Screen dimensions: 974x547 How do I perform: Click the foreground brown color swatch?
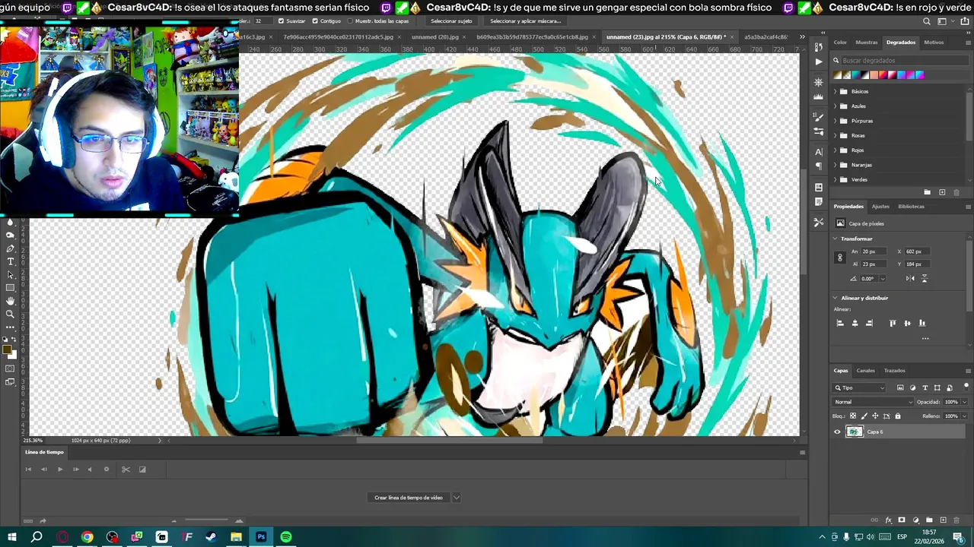[x=7, y=350]
